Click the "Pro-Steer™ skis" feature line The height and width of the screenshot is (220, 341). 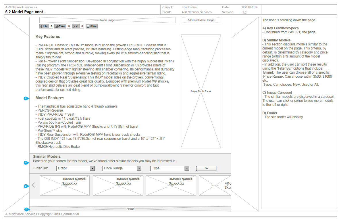click(x=49, y=131)
